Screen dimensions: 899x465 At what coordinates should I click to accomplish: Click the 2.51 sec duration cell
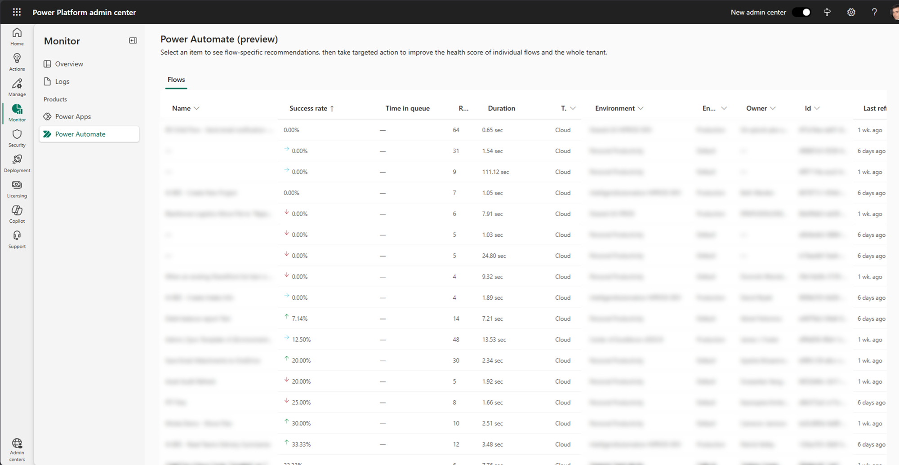click(492, 423)
